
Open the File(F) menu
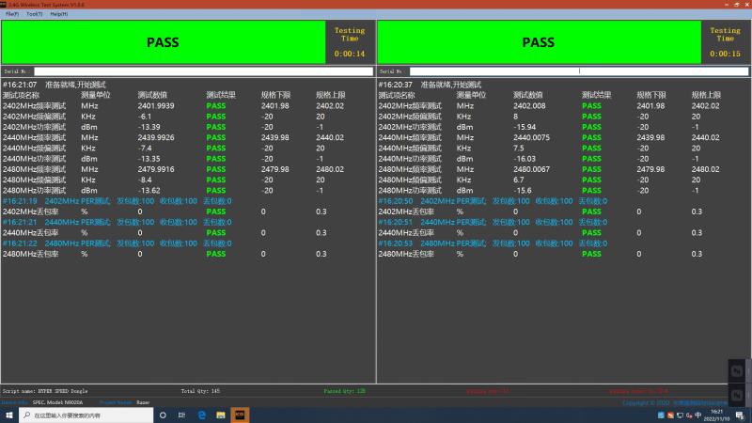pyautogui.click(x=11, y=14)
